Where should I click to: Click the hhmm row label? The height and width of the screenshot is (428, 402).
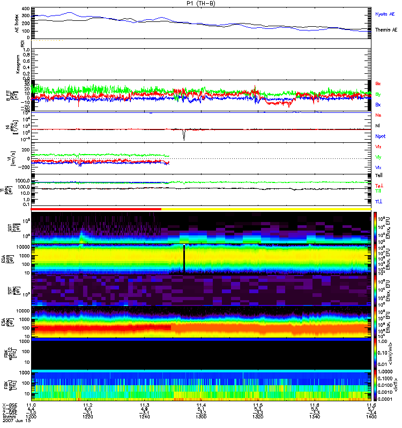(x=9, y=417)
